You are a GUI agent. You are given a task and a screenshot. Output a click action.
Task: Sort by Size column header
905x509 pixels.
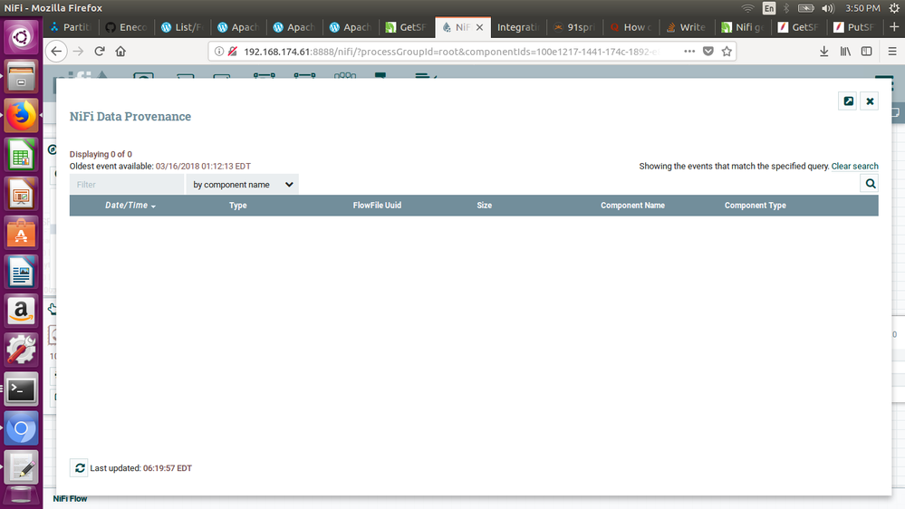(x=485, y=206)
